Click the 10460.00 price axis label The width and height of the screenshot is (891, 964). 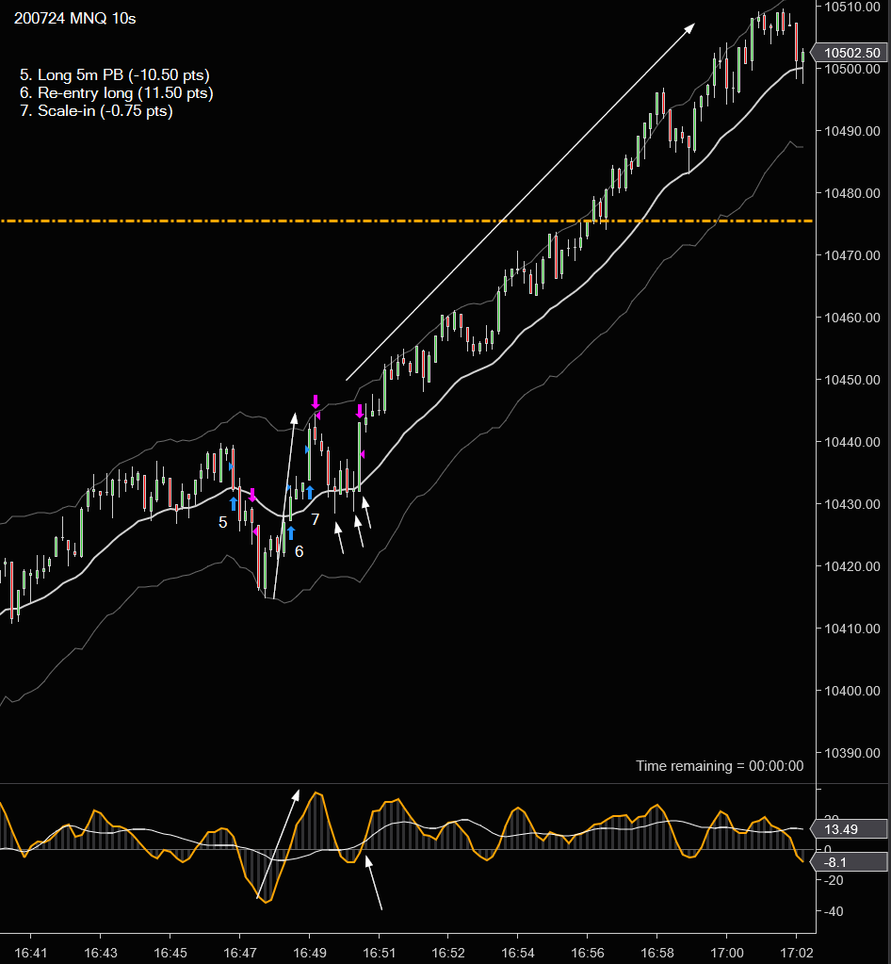tap(851, 318)
